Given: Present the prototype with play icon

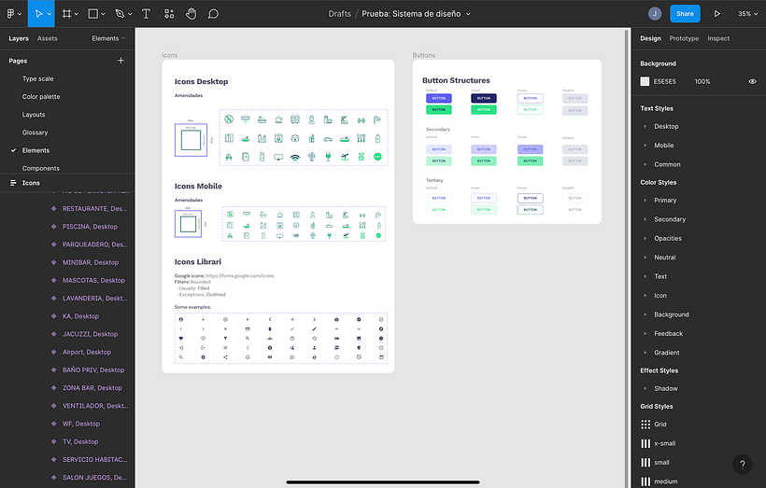Looking at the screenshot, I should pos(716,14).
